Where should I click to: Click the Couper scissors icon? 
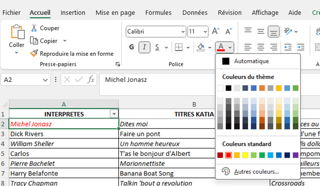tap(34, 28)
